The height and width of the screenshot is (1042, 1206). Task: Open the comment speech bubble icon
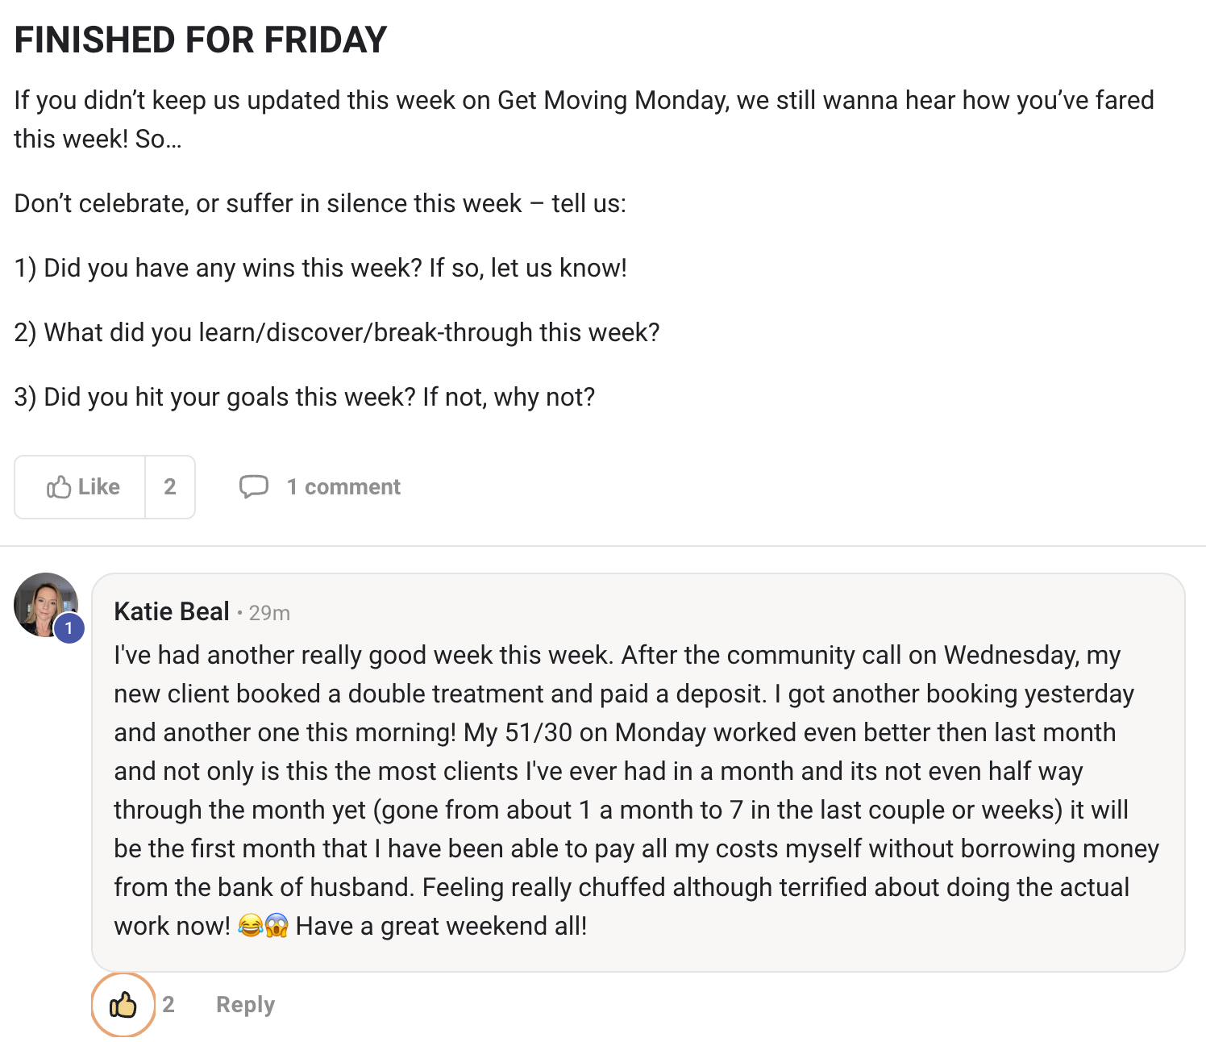(x=253, y=486)
